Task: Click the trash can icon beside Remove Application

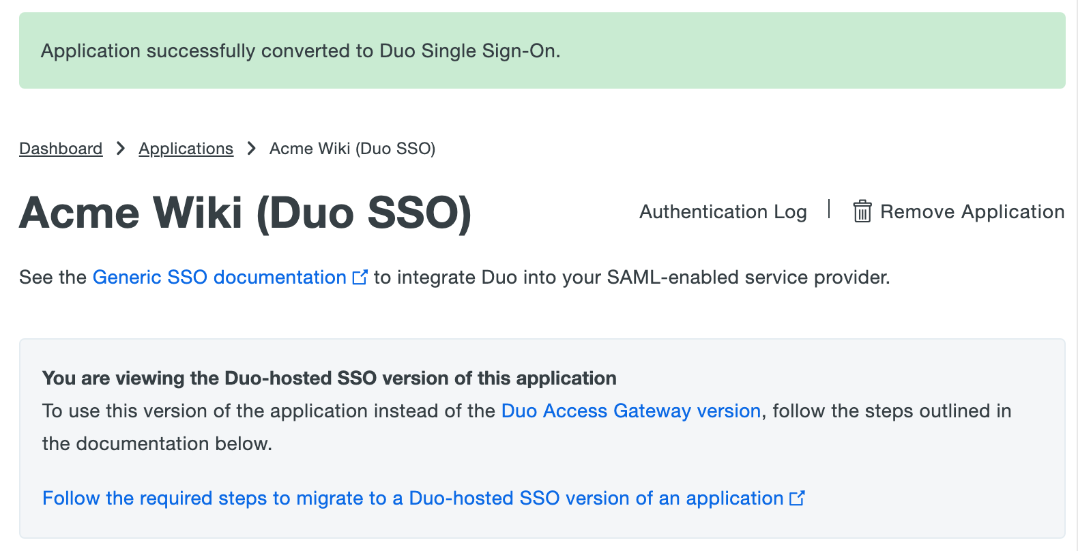Action: (862, 211)
